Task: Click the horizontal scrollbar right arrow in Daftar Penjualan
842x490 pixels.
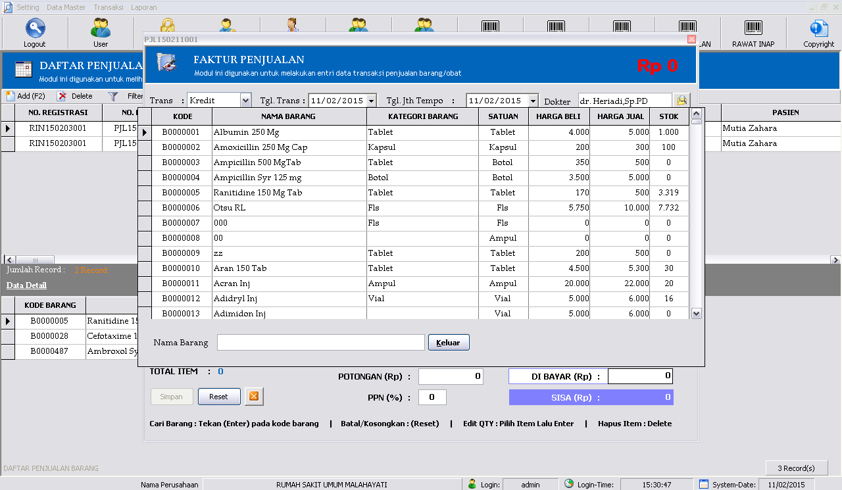Action: (835, 260)
